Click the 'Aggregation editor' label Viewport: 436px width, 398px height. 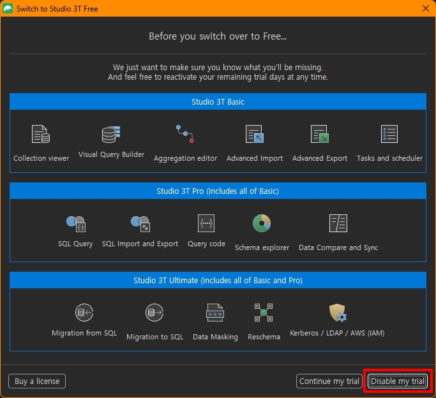tap(186, 158)
